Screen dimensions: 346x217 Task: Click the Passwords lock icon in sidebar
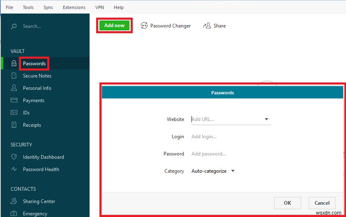(x=14, y=63)
